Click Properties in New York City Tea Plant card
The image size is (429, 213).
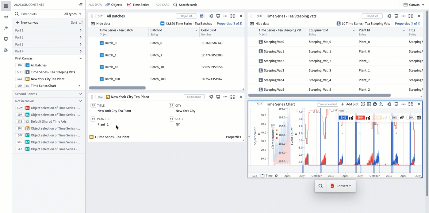pyautogui.click(x=233, y=137)
